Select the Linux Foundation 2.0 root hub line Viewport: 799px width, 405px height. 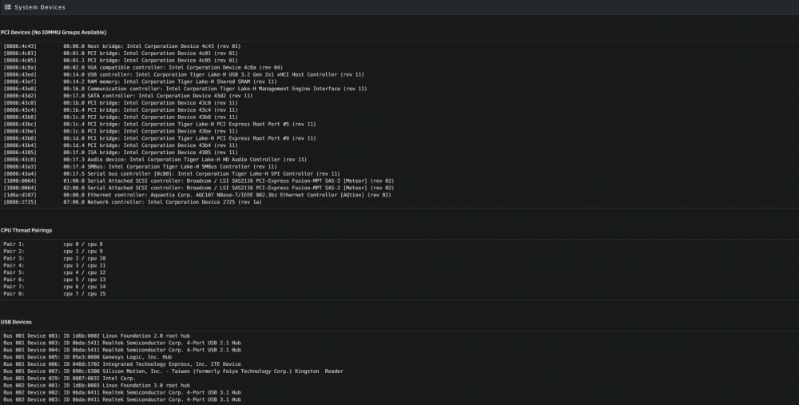coord(97,336)
